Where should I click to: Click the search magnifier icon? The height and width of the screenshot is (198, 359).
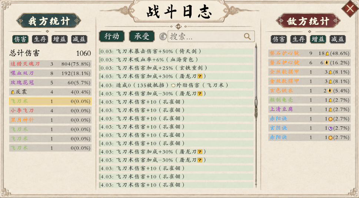click(x=247, y=36)
